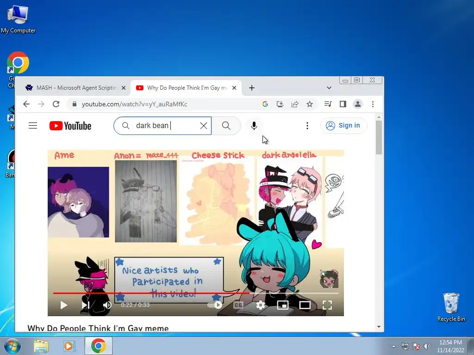Click the Google icon in address bar

point(265,104)
